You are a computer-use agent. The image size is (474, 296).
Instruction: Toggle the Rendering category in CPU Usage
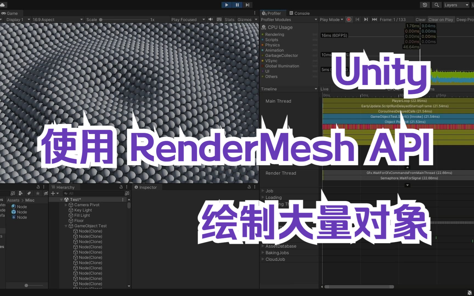coord(274,34)
